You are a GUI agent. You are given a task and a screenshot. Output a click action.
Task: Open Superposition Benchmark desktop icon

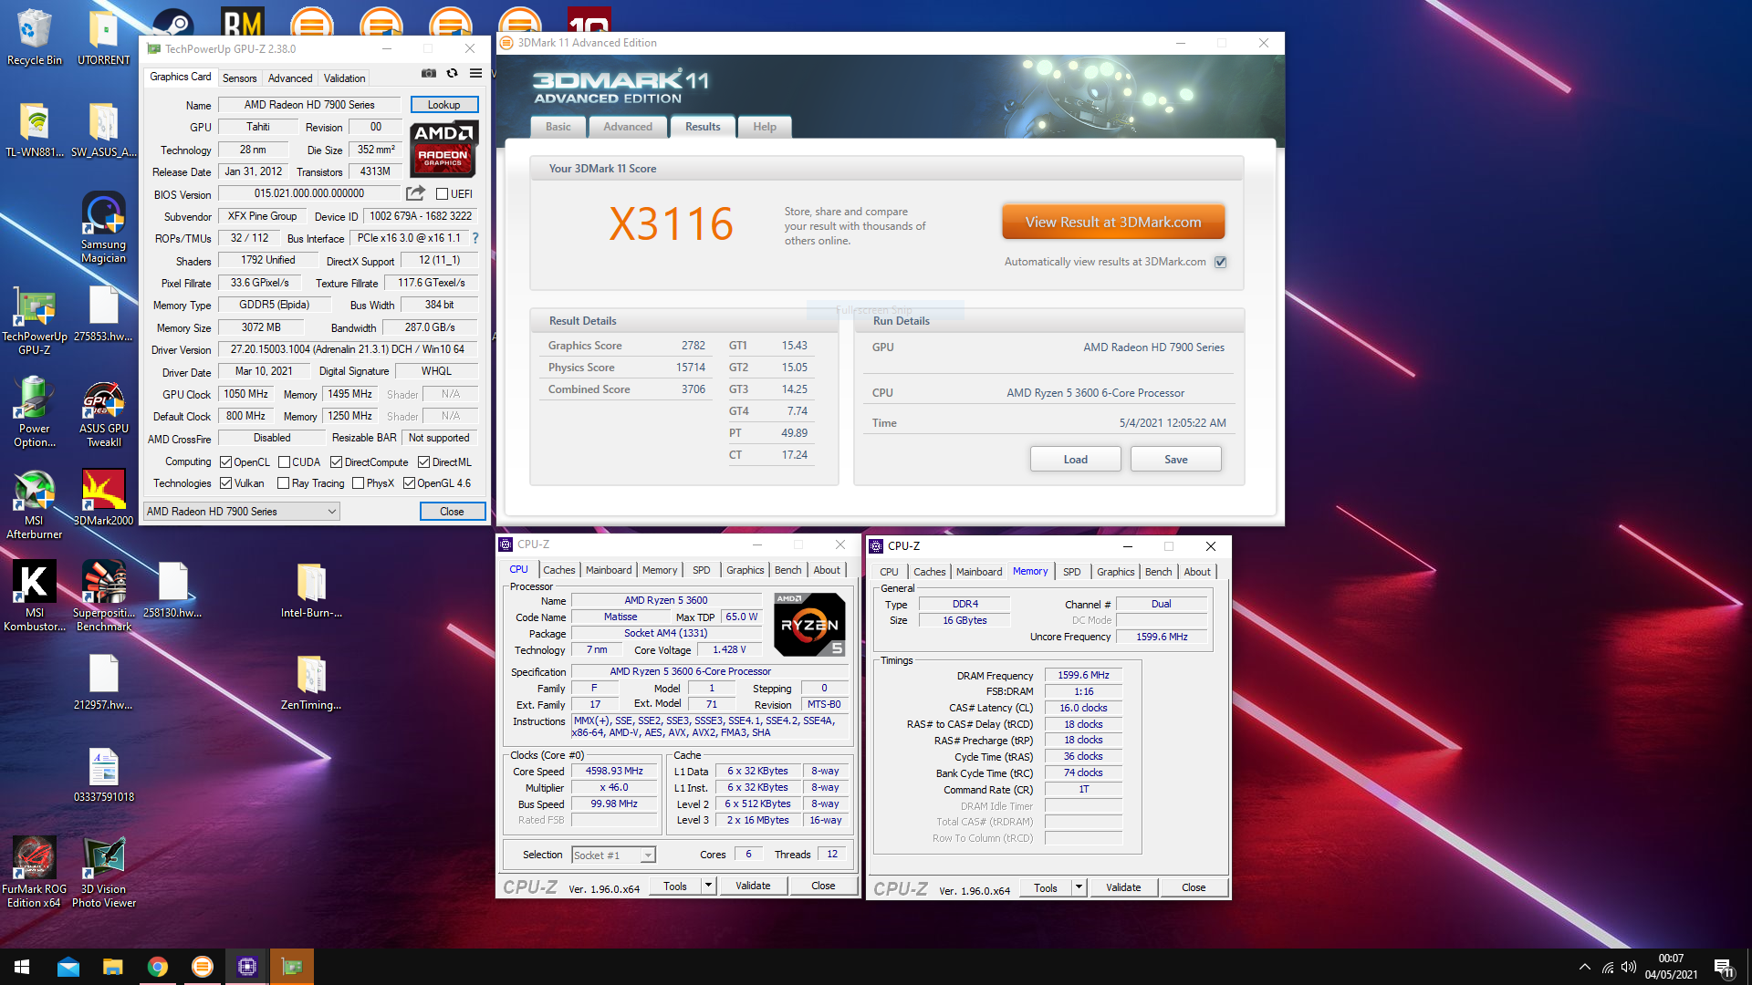pyautogui.click(x=103, y=596)
